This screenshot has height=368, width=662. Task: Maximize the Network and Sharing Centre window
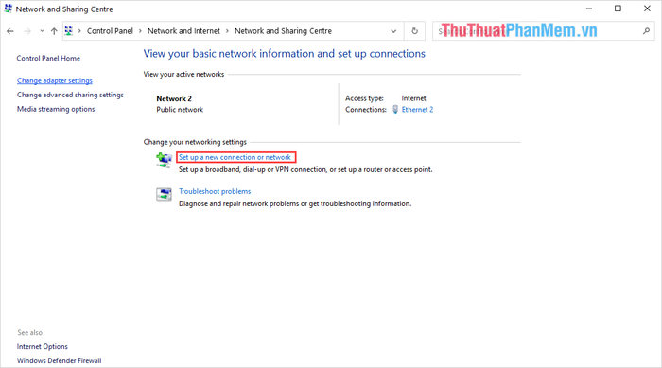[618, 9]
